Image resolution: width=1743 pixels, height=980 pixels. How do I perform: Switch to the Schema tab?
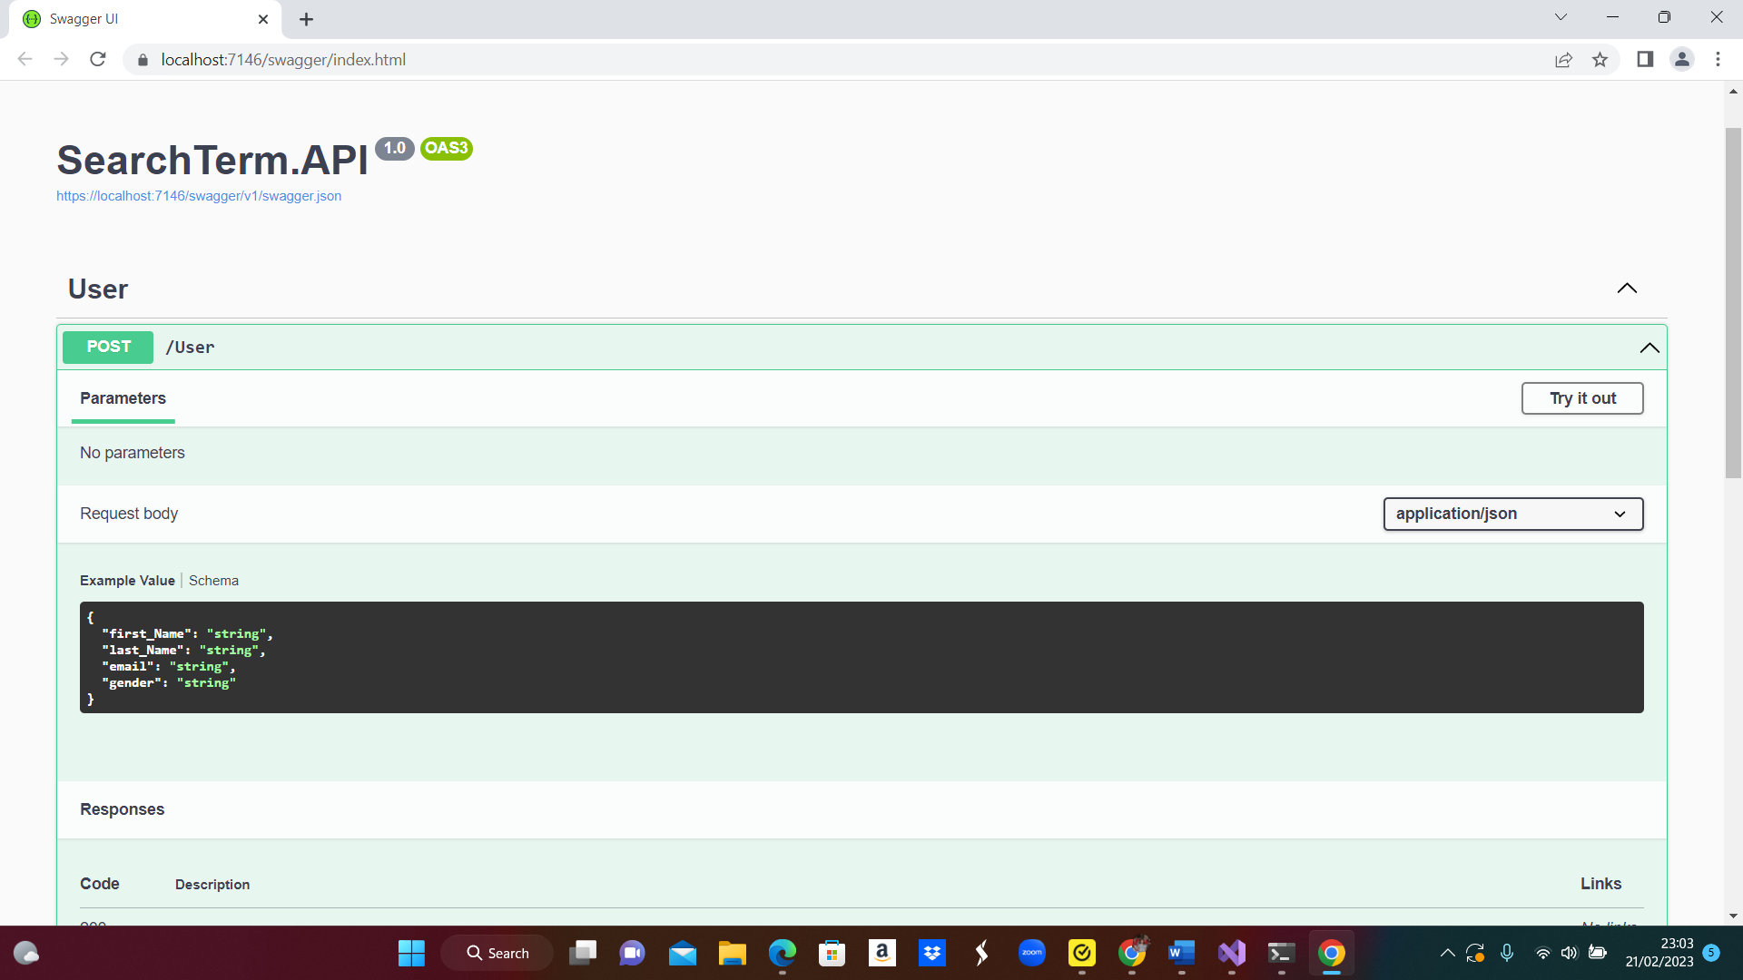coord(213,580)
